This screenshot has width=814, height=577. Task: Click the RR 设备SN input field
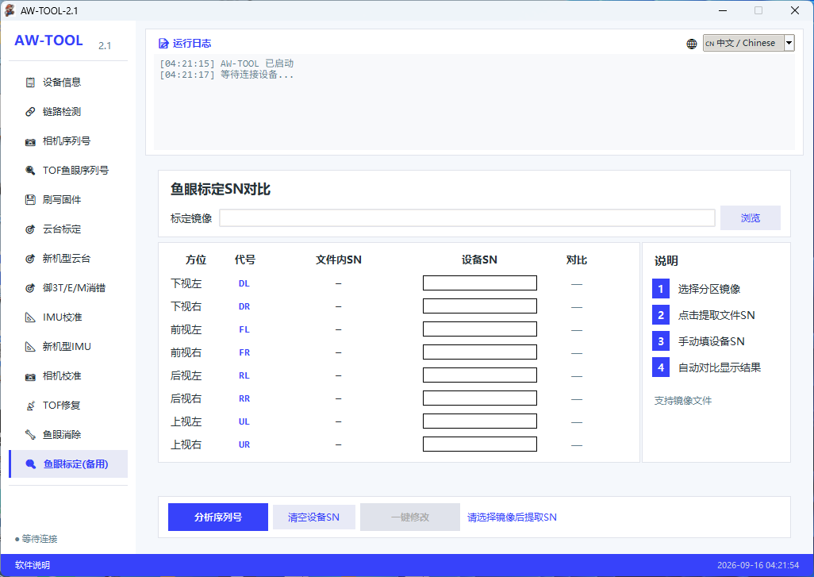point(480,398)
